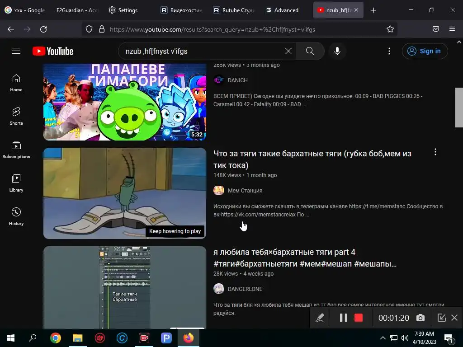Screen dimensions: 463x347
Task: Go back to previous page
Action: pos(11,29)
